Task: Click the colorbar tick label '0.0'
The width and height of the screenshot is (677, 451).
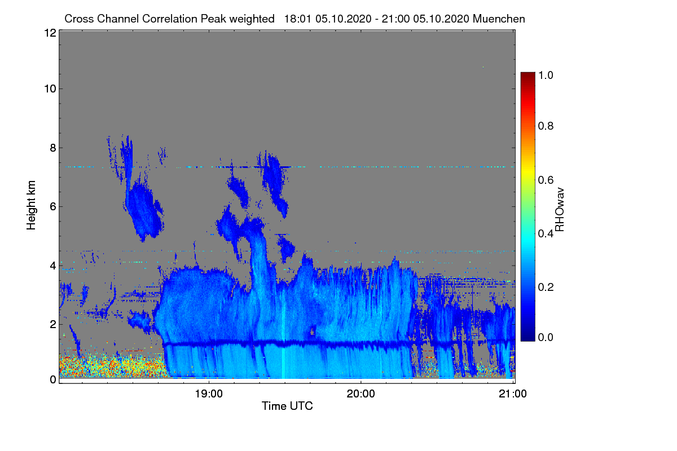Action: (x=545, y=337)
